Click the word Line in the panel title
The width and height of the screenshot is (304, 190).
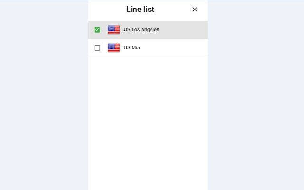(133, 9)
